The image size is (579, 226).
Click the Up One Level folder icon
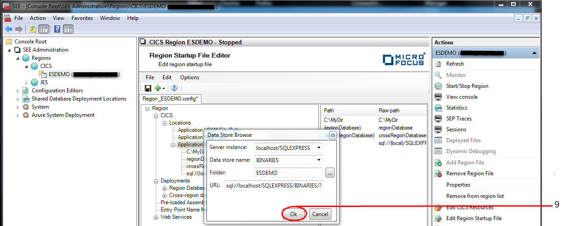pos(33,29)
